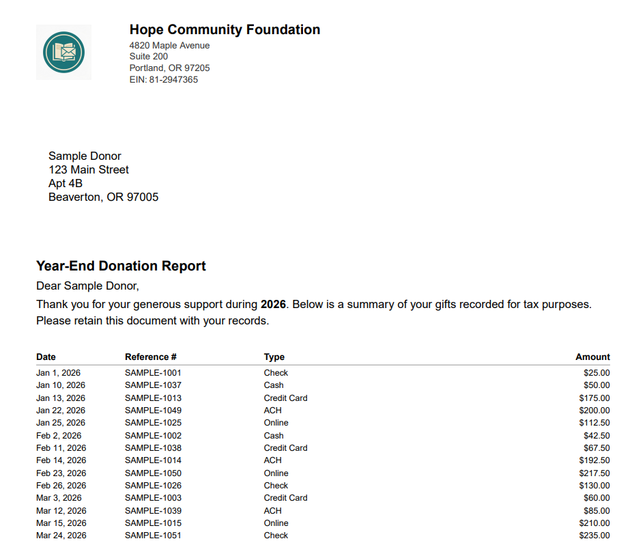The image size is (630, 541).
Task: Click the $217.50 amount
Action: click(595, 473)
